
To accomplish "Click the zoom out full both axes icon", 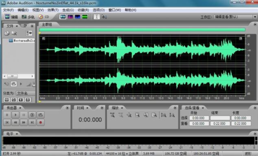I will [x=129, y=115].
